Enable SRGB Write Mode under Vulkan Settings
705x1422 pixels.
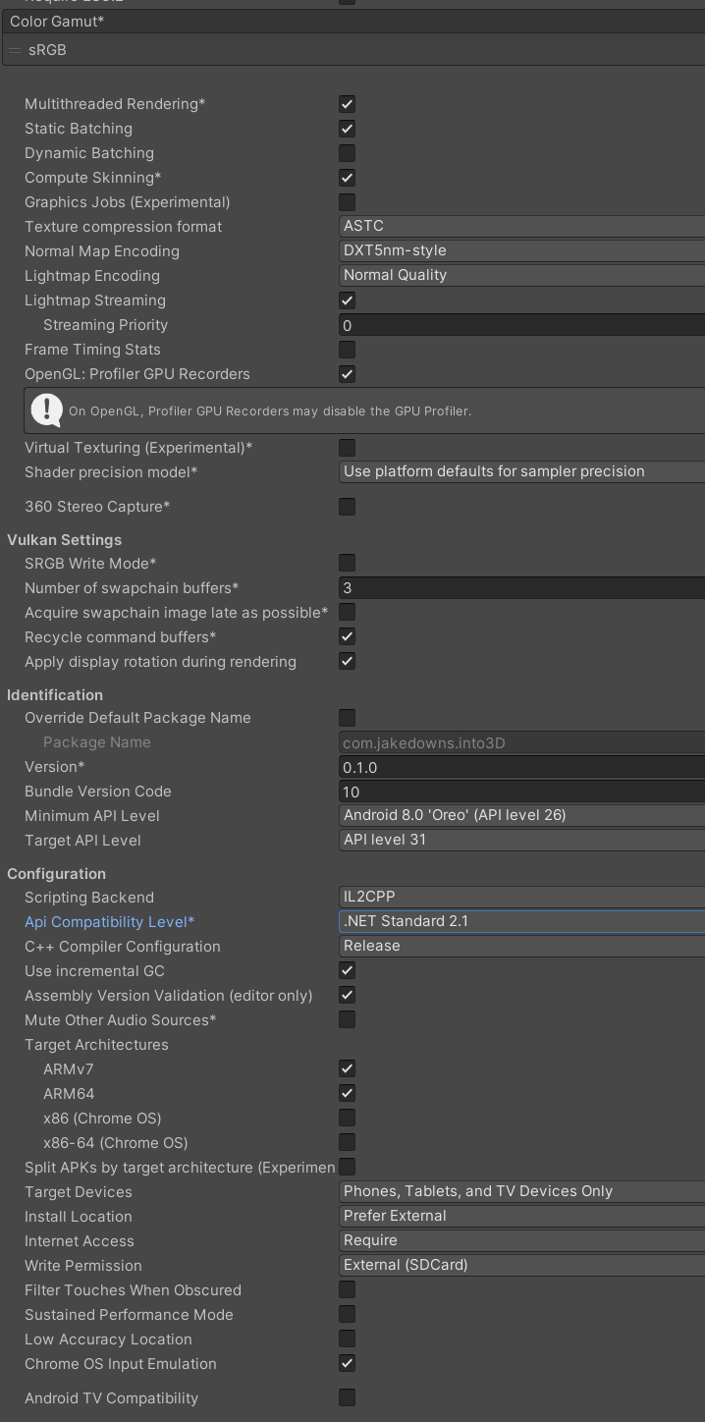(347, 563)
